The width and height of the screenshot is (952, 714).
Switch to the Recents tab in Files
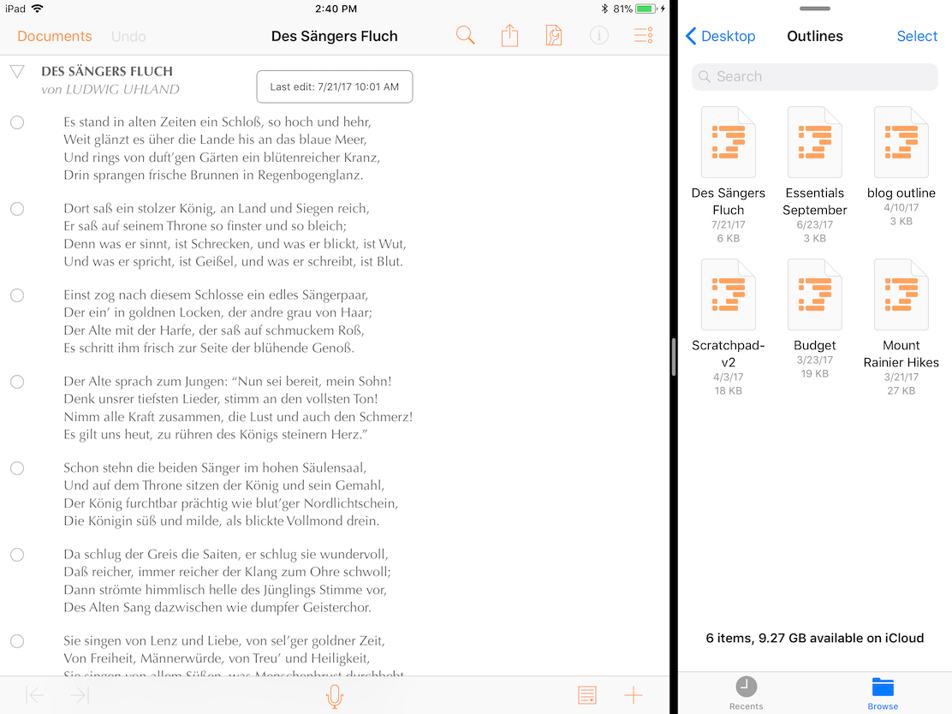pos(747,693)
